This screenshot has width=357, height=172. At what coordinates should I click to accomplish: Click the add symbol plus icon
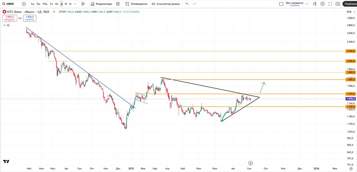tap(24, 4)
